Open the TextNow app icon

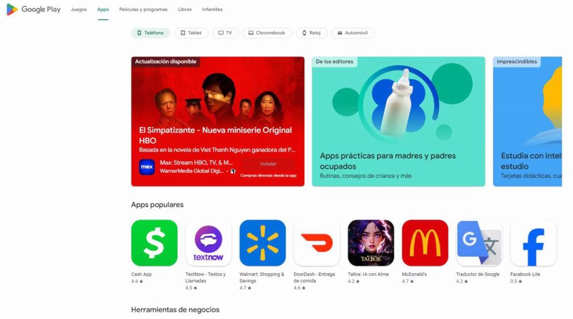pyautogui.click(x=209, y=243)
